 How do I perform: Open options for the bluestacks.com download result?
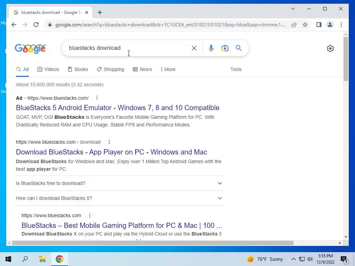109,142
